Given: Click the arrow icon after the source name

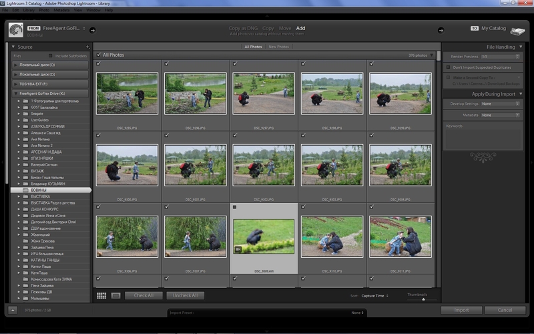Looking at the screenshot, I should click(92, 29).
